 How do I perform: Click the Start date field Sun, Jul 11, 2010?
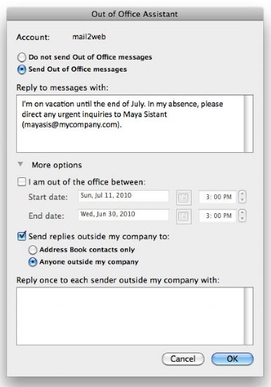tap(124, 196)
